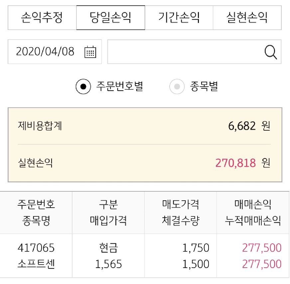Viewport: 290px width, 284px height.
Task: Click the 현금 classification cell
Action: click(108, 248)
